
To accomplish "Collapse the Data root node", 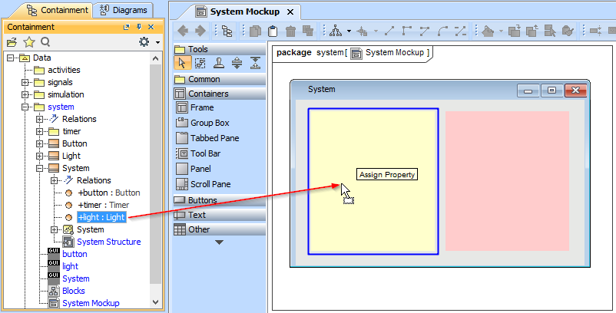I will click(x=11, y=58).
